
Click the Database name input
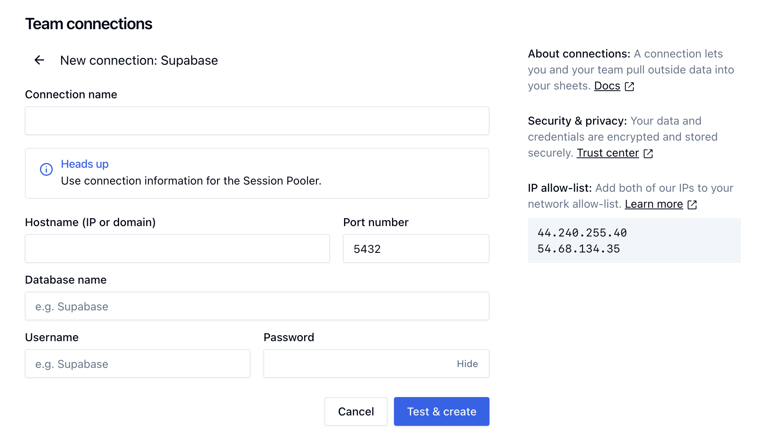pyautogui.click(x=257, y=306)
